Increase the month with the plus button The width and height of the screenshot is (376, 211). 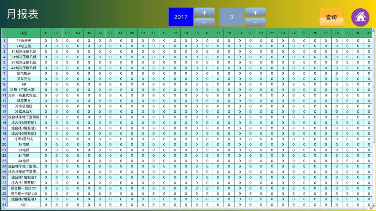pos(255,12)
